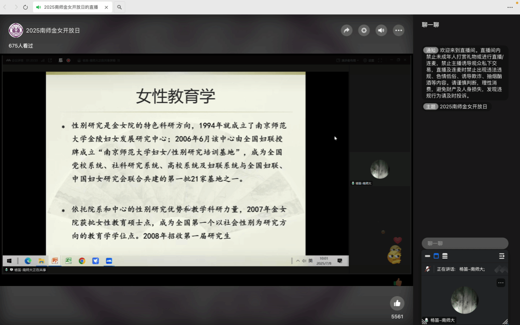The height and width of the screenshot is (325, 520).
Task: Go back with the left arrow
Action: [5, 7]
